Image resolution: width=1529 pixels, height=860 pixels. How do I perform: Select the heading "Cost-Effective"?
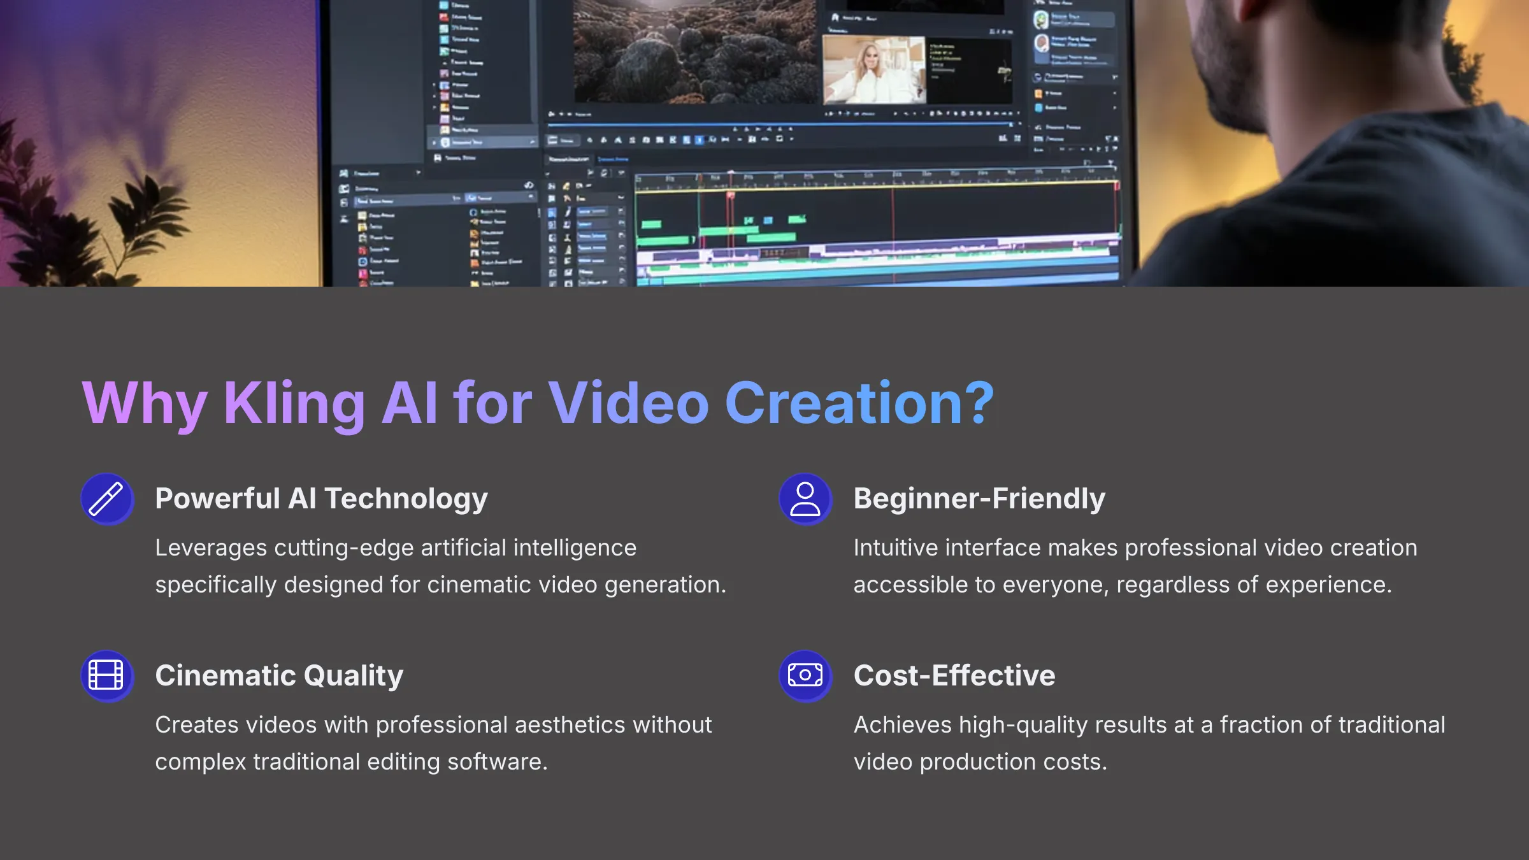(x=954, y=675)
